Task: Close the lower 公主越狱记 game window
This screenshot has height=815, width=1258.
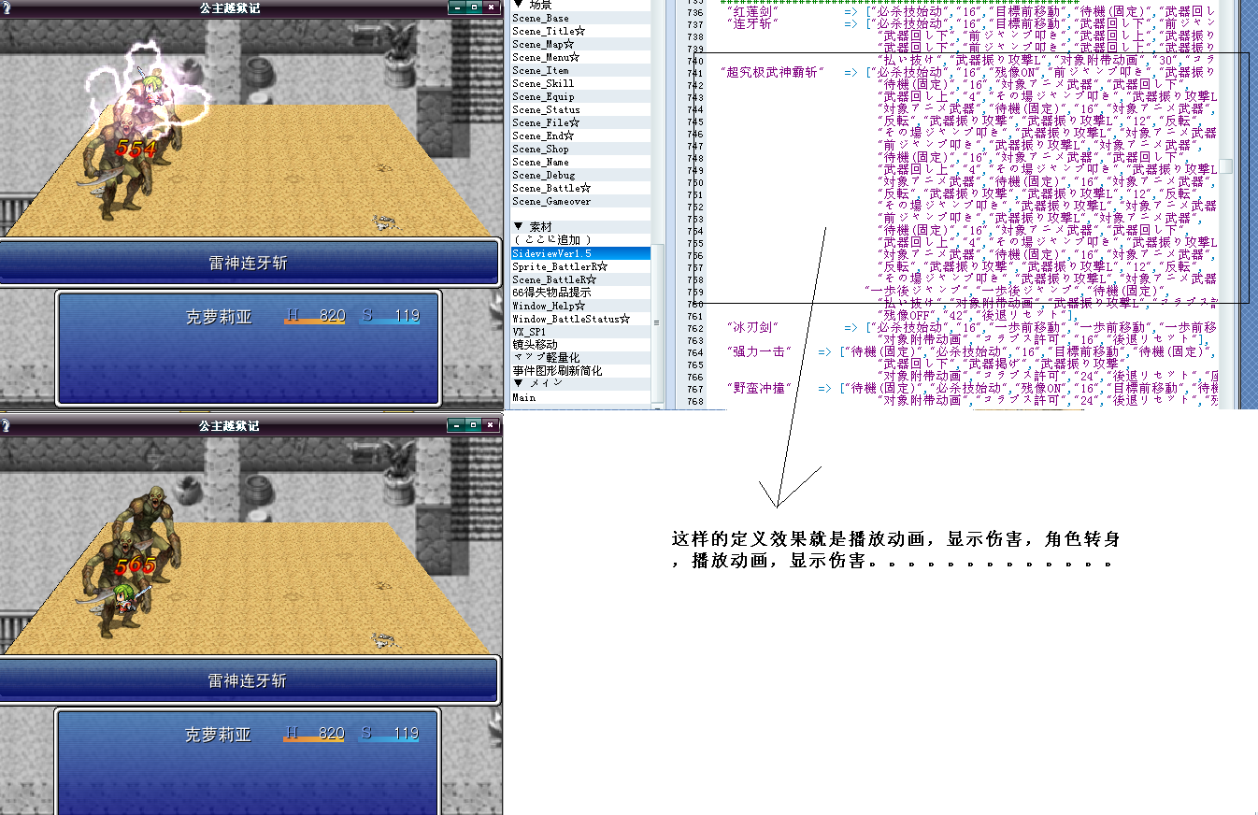Action: click(491, 425)
